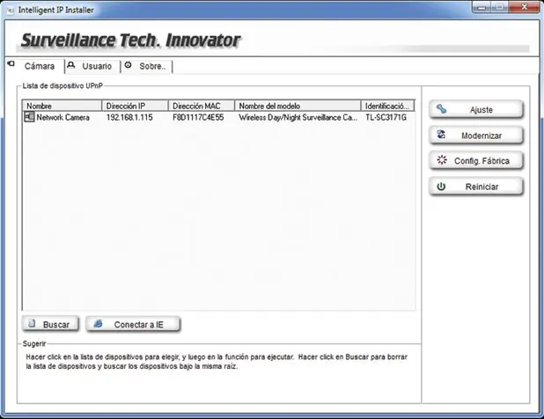Sort by the Nombre del modelo column header
The height and width of the screenshot is (419, 544).
298,106
